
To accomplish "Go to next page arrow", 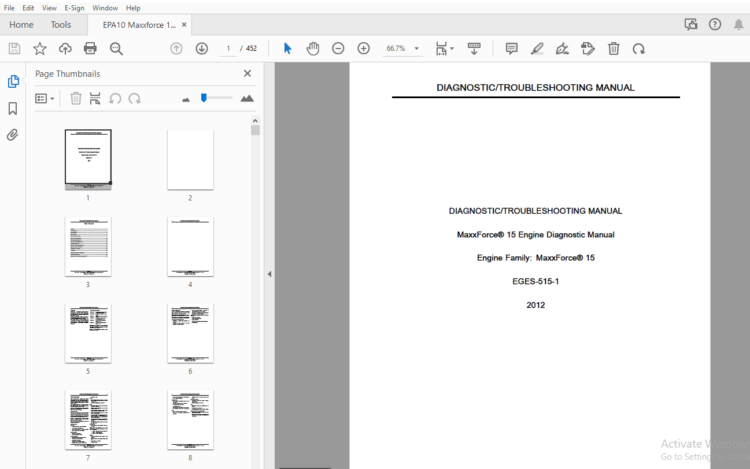I will [x=202, y=49].
